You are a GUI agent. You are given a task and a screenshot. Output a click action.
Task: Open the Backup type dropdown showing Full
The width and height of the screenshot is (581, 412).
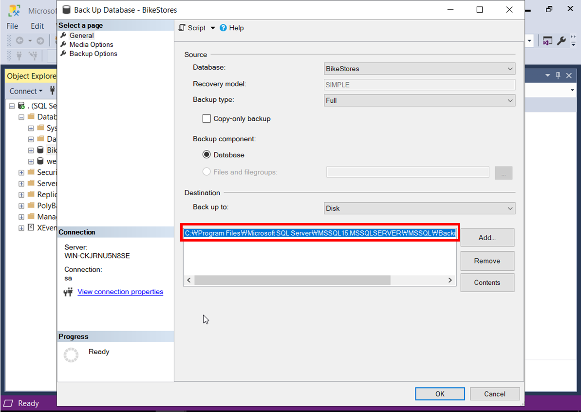[x=419, y=100]
